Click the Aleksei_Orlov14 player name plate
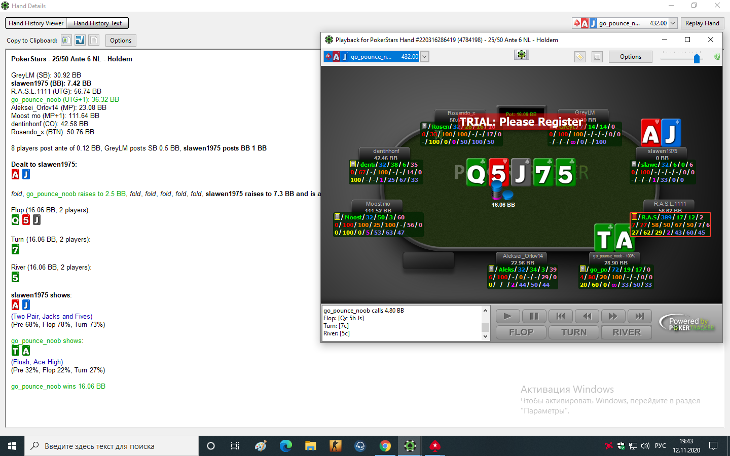This screenshot has width=730, height=456. click(x=523, y=258)
